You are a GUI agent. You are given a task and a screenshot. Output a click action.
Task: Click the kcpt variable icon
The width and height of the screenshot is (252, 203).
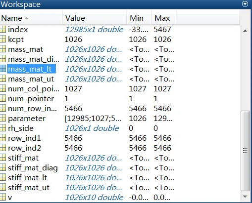pyautogui.click(x=3, y=40)
